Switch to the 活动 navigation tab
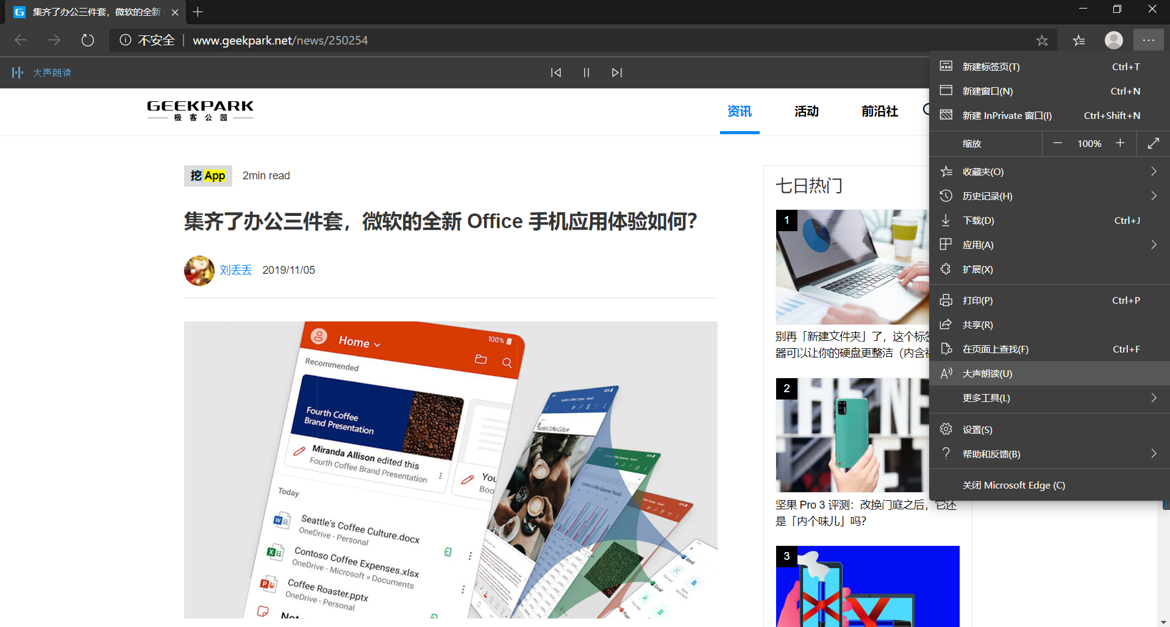The width and height of the screenshot is (1170, 627). coord(807,111)
